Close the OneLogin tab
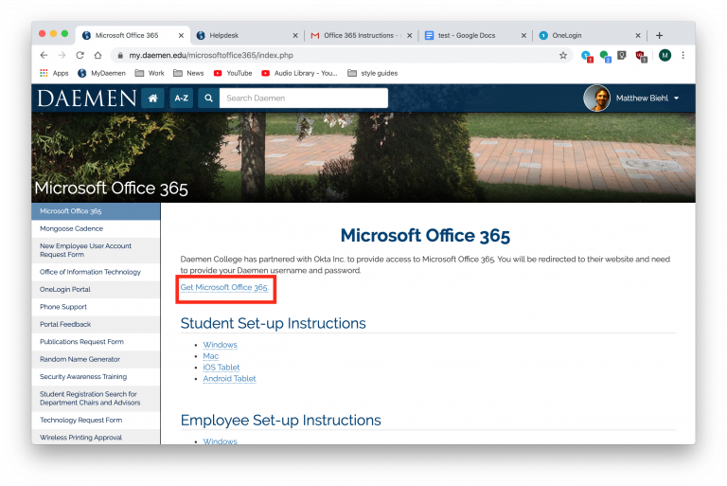 click(638, 35)
